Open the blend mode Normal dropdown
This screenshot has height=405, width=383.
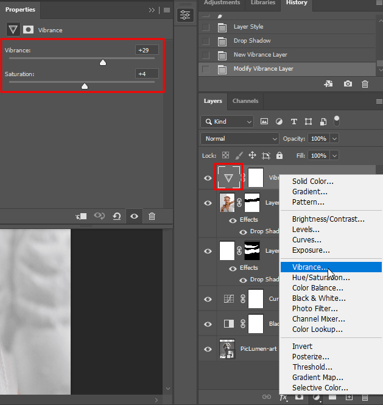click(x=239, y=139)
